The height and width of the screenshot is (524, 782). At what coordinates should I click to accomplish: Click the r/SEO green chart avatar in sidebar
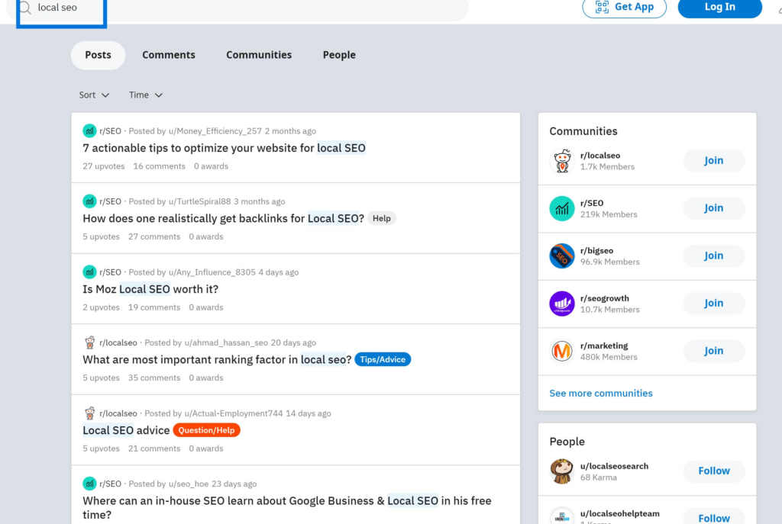pos(561,208)
